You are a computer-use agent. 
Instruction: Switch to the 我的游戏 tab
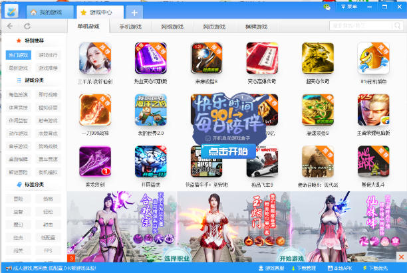[50, 12]
